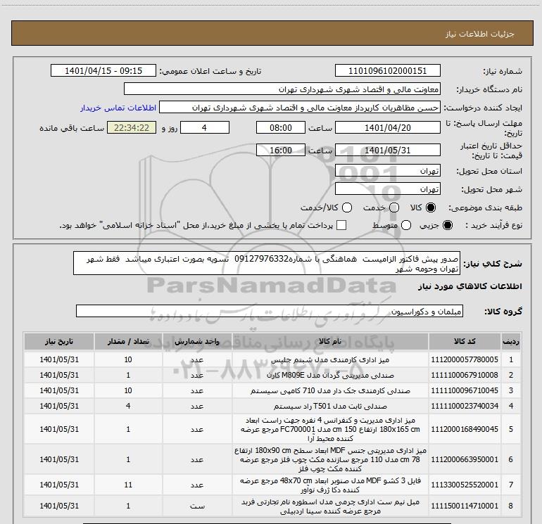This screenshot has width=542, height=524.
Task: Click product code 1112000168490045
Action: 465,429
